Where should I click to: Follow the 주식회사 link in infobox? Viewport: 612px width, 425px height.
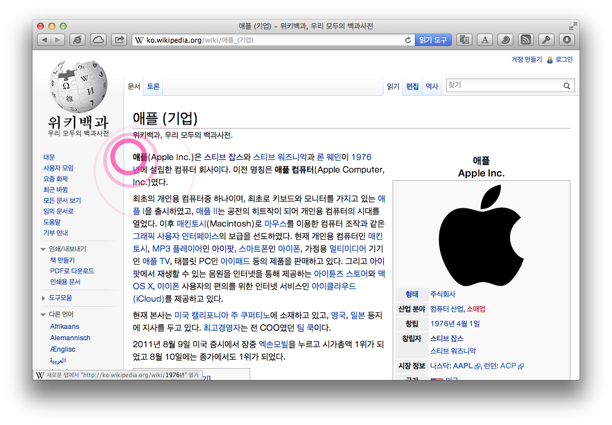tap(443, 295)
